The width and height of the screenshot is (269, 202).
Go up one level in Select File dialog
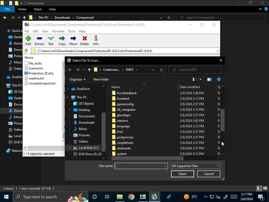89,70
